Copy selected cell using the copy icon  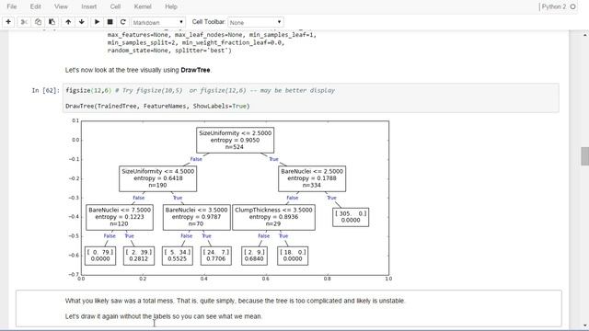38,22
